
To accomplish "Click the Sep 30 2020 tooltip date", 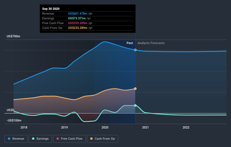I will [x=51, y=9].
